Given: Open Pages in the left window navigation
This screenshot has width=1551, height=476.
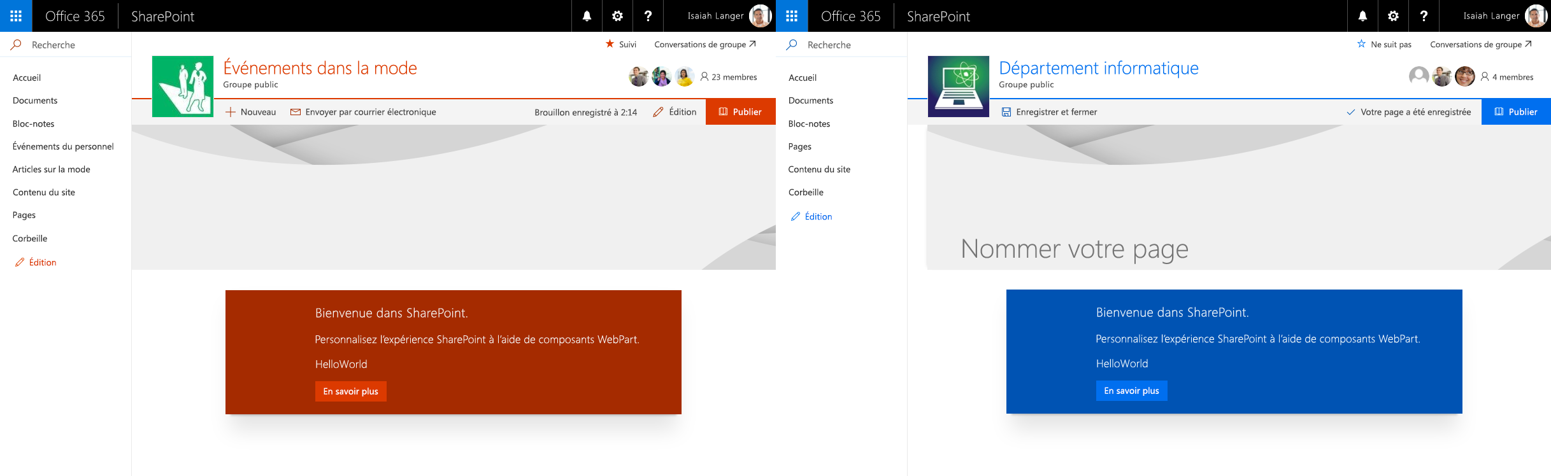Looking at the screenshot, I should (24, 215).
